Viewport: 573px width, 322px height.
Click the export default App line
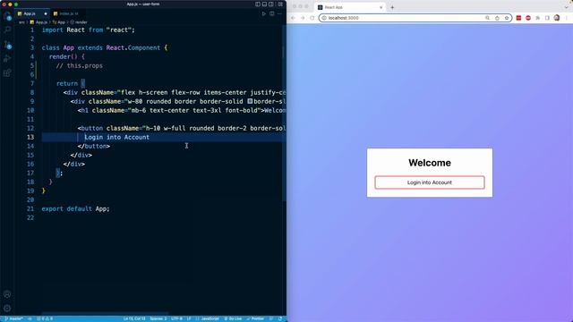click(x=75, y=208)
